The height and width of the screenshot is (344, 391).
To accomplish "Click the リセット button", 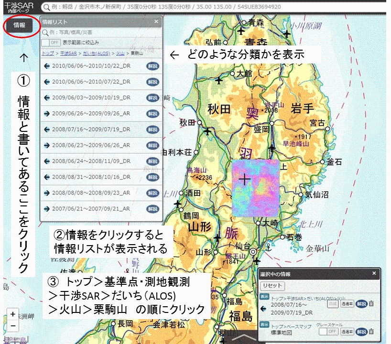I will (272, 286).
